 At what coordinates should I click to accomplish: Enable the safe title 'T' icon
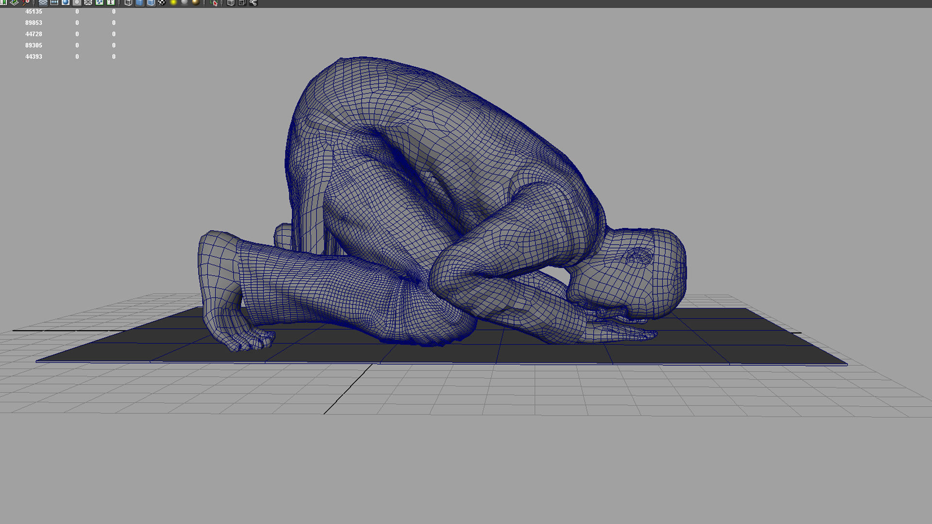[x=111, y=2]
